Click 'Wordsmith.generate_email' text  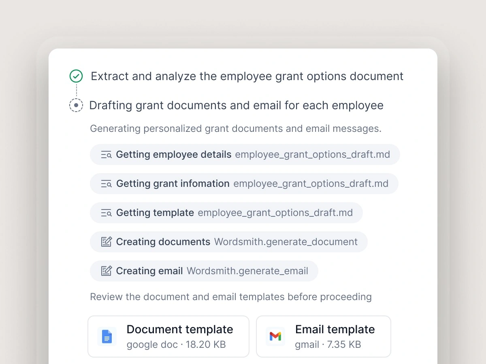(x=247, y=271)
